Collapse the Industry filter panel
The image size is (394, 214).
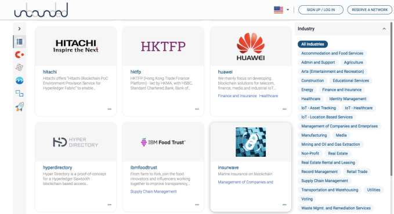tap(384, 29)
